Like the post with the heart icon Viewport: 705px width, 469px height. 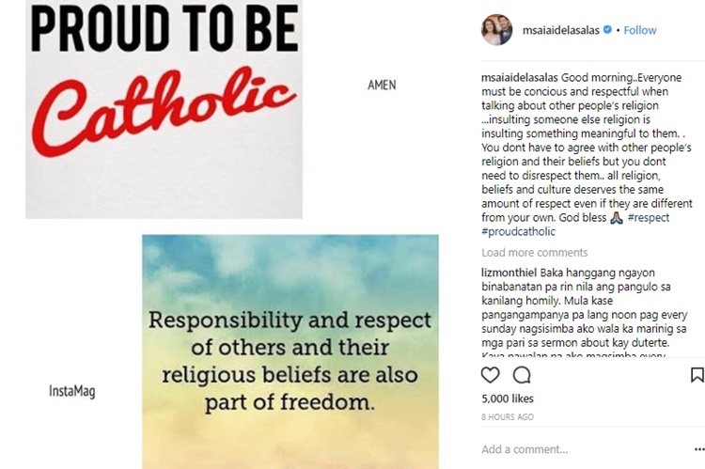point(491,375)
